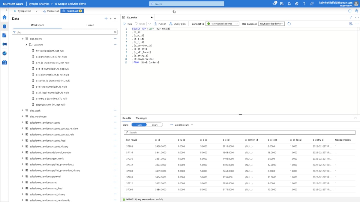This screenshot has height=202, width=360.
Task: Open the Connect to tssynapsedspdemo dropdown
Action: (x=223, y=24)
